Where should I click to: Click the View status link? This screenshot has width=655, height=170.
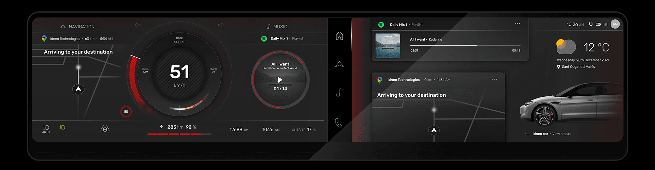tap(561, 134)
